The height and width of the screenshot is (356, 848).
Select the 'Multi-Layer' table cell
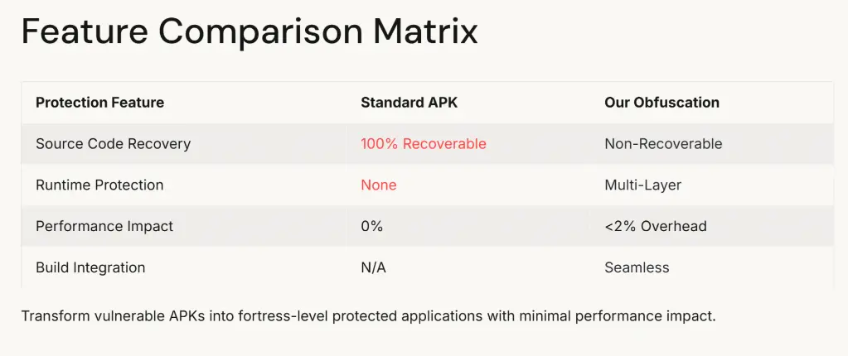click(x=642, y=185)
